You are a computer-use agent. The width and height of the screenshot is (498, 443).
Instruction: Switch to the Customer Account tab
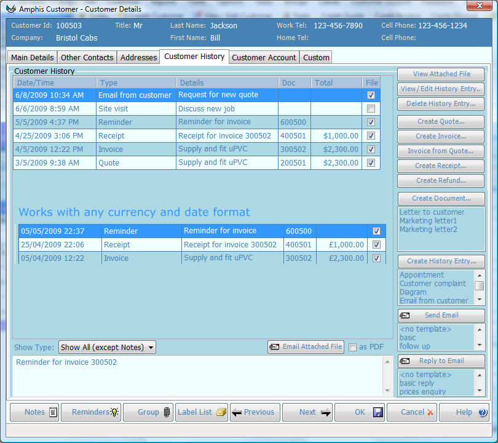click(x=264, y=57)
